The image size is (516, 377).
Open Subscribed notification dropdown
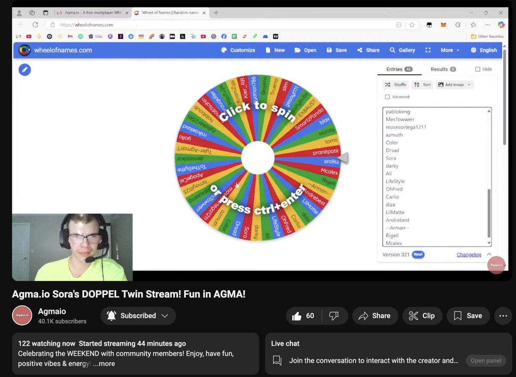(138, 316)
